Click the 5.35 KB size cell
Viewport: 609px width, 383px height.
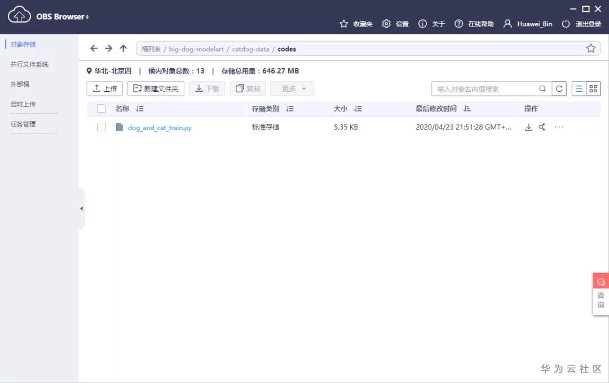[346, 127]
